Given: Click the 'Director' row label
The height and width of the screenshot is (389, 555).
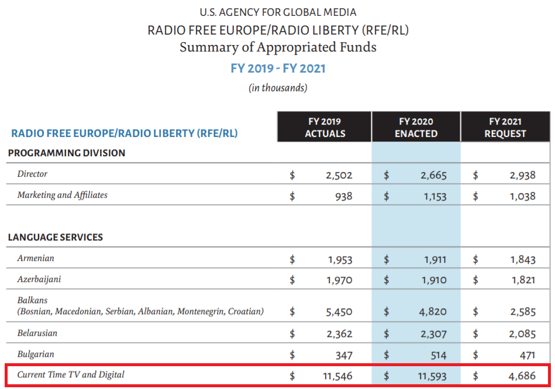Looking at the screenshot, I should (x=32, y=174).
